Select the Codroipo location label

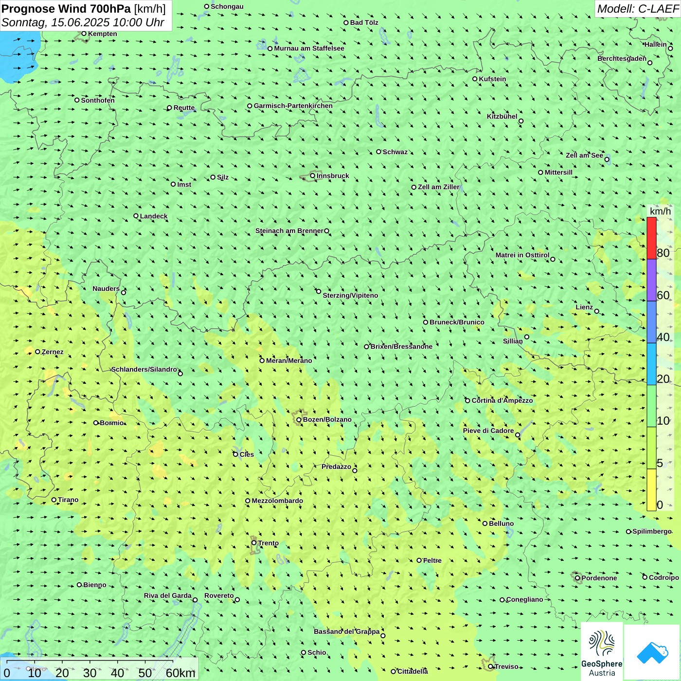coord(664,577)
